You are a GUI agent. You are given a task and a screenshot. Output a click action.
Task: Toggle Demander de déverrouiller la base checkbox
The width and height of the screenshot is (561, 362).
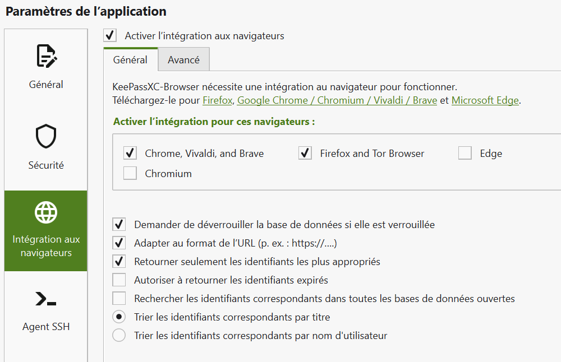119,224
